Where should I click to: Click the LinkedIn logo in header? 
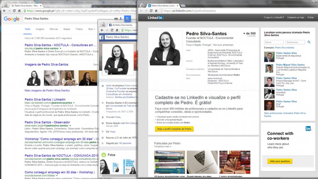point(155,18)
